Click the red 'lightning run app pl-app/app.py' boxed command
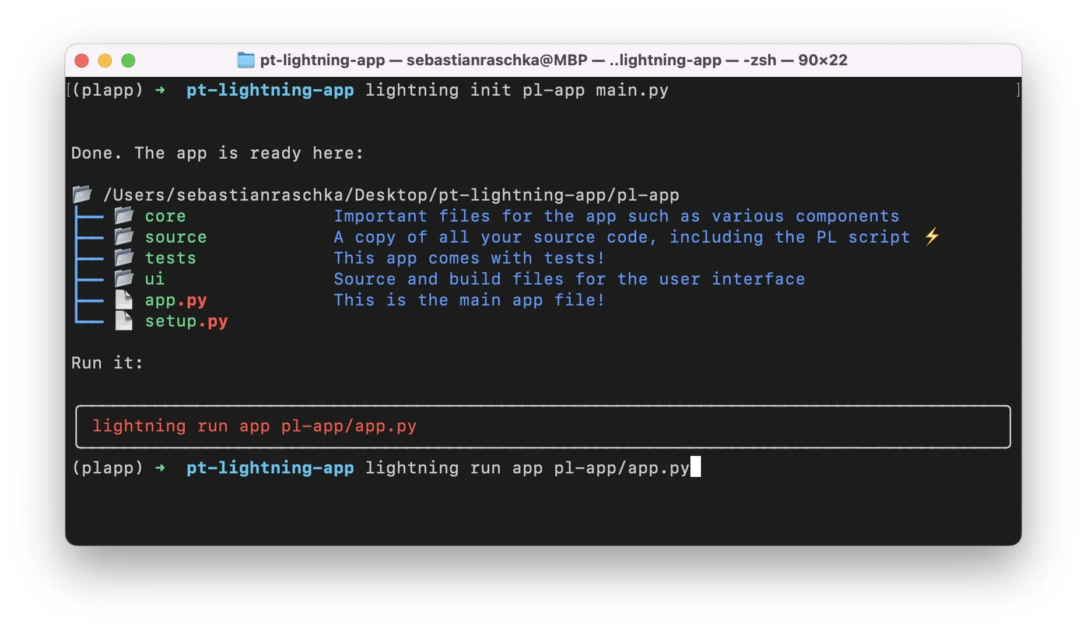Image resolution: width=1087 pixels, height=632 pixels. [x=254, y=426]
